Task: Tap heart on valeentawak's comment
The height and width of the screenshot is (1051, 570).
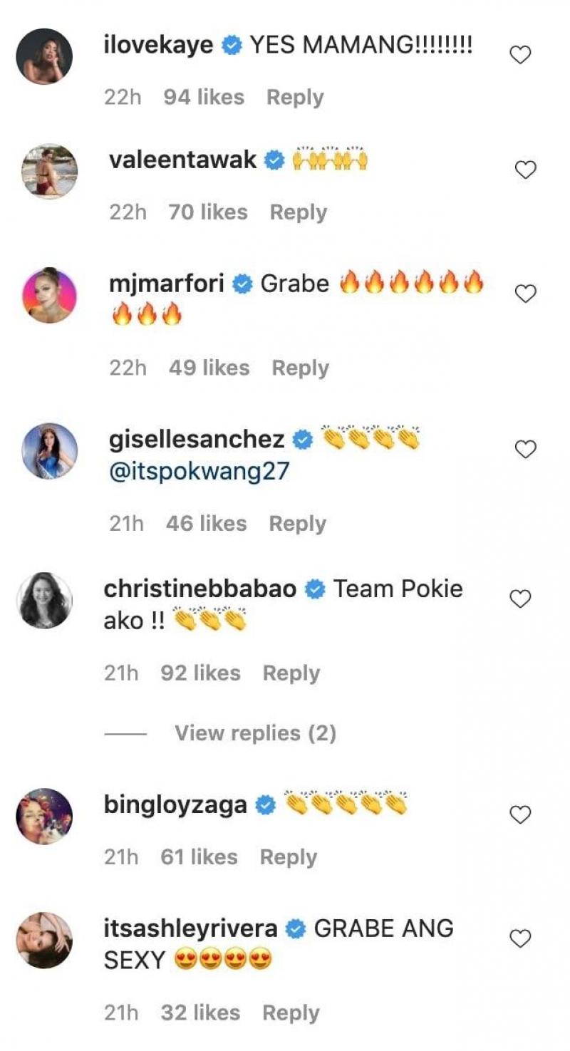Action: 525,170
